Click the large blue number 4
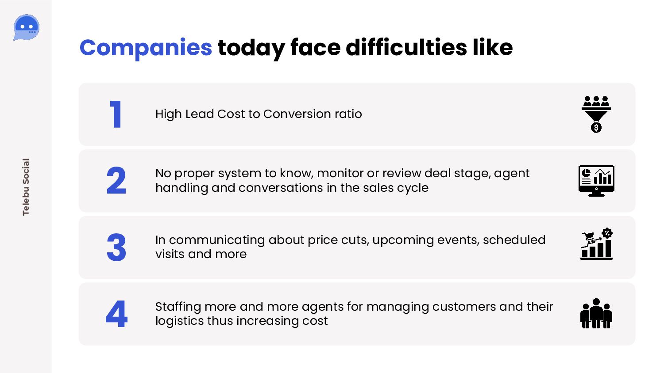 pyautogui.click(x=116, y=314)
